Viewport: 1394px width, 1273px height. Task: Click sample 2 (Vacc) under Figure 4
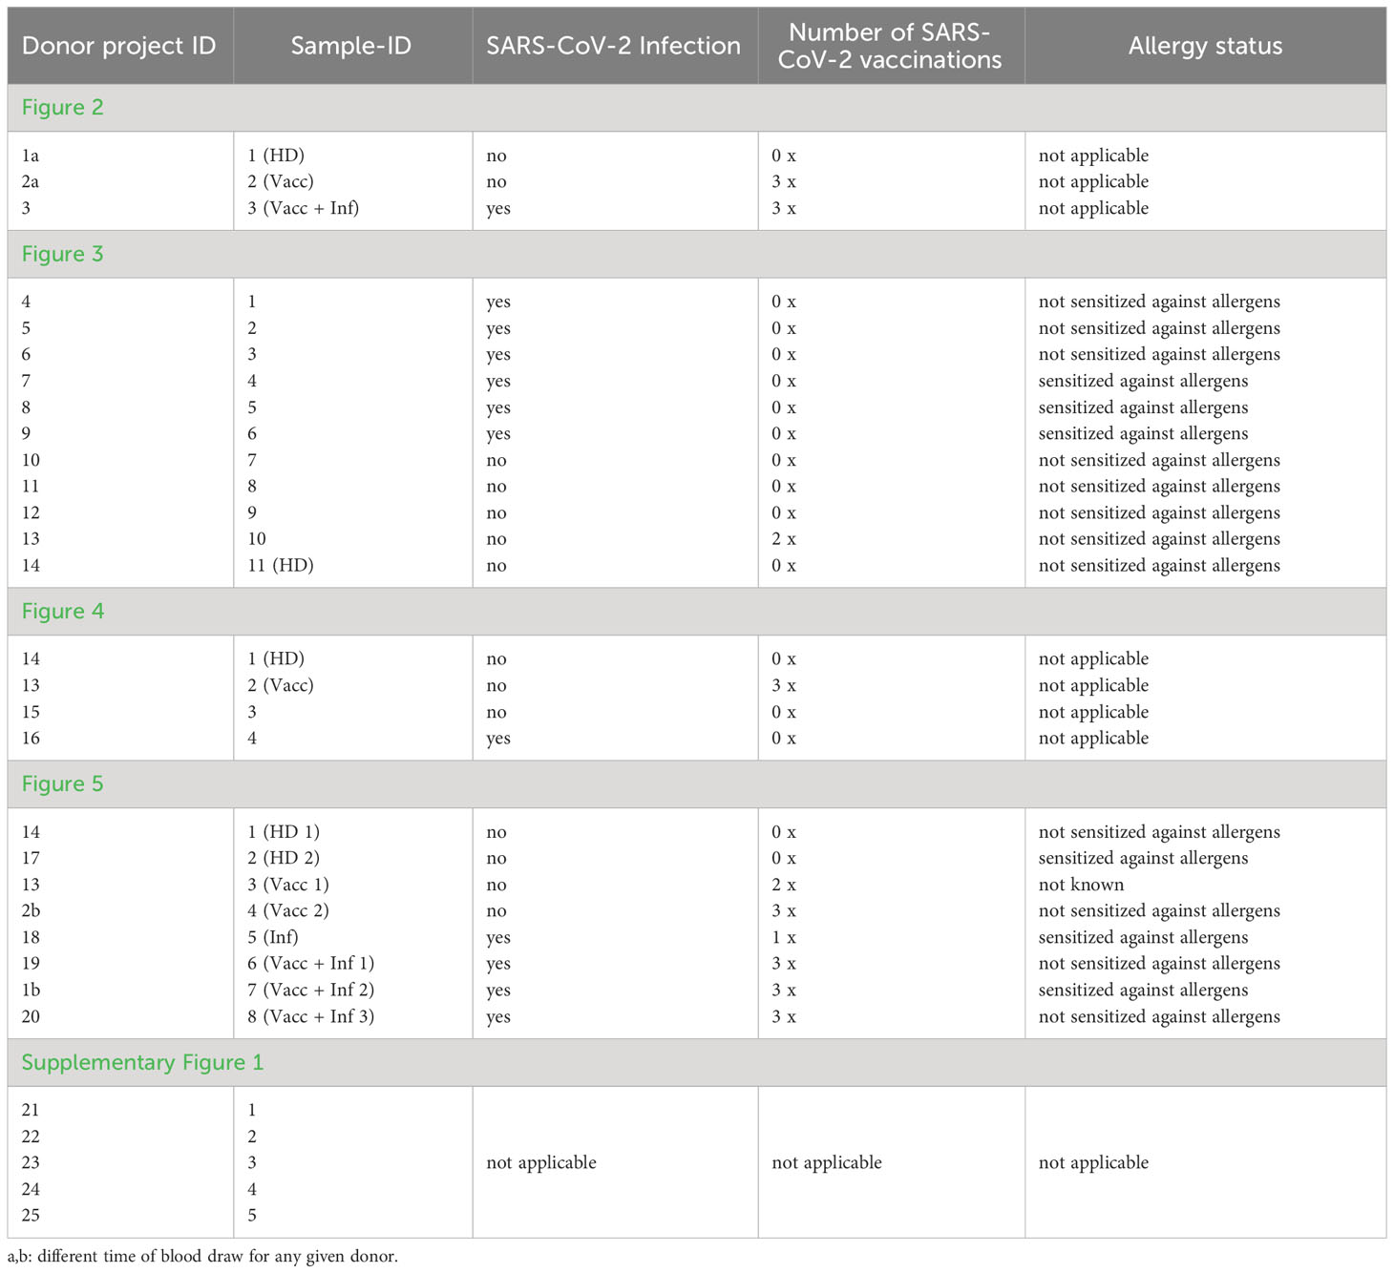coord(281,685)
